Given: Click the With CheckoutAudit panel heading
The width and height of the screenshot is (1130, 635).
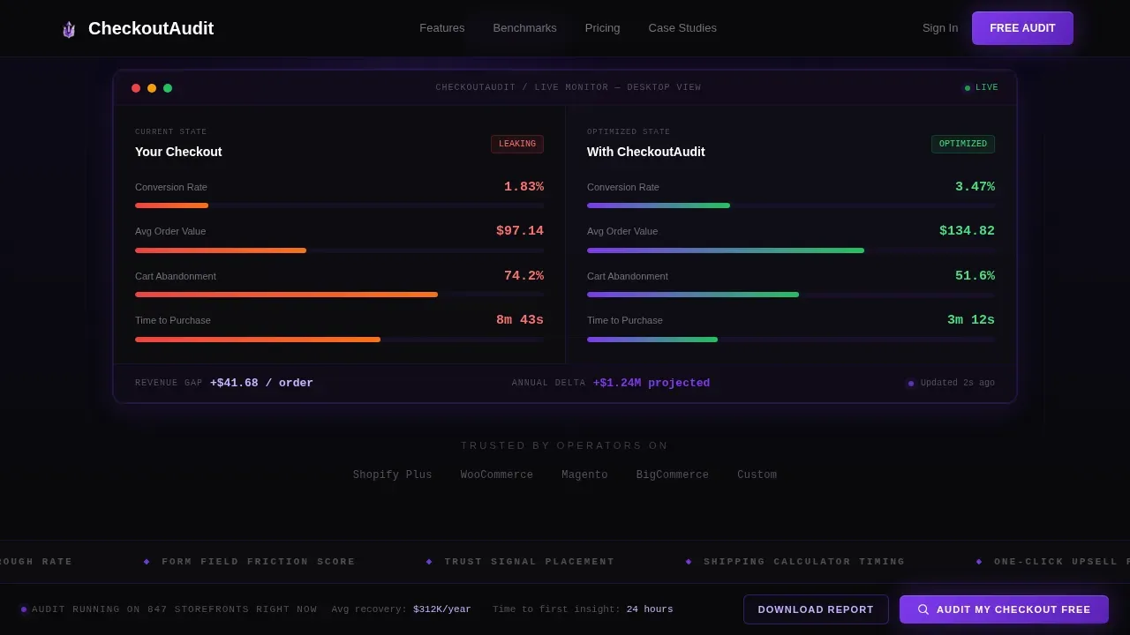Looking at the screenshot, I should (x=646, y=152).
